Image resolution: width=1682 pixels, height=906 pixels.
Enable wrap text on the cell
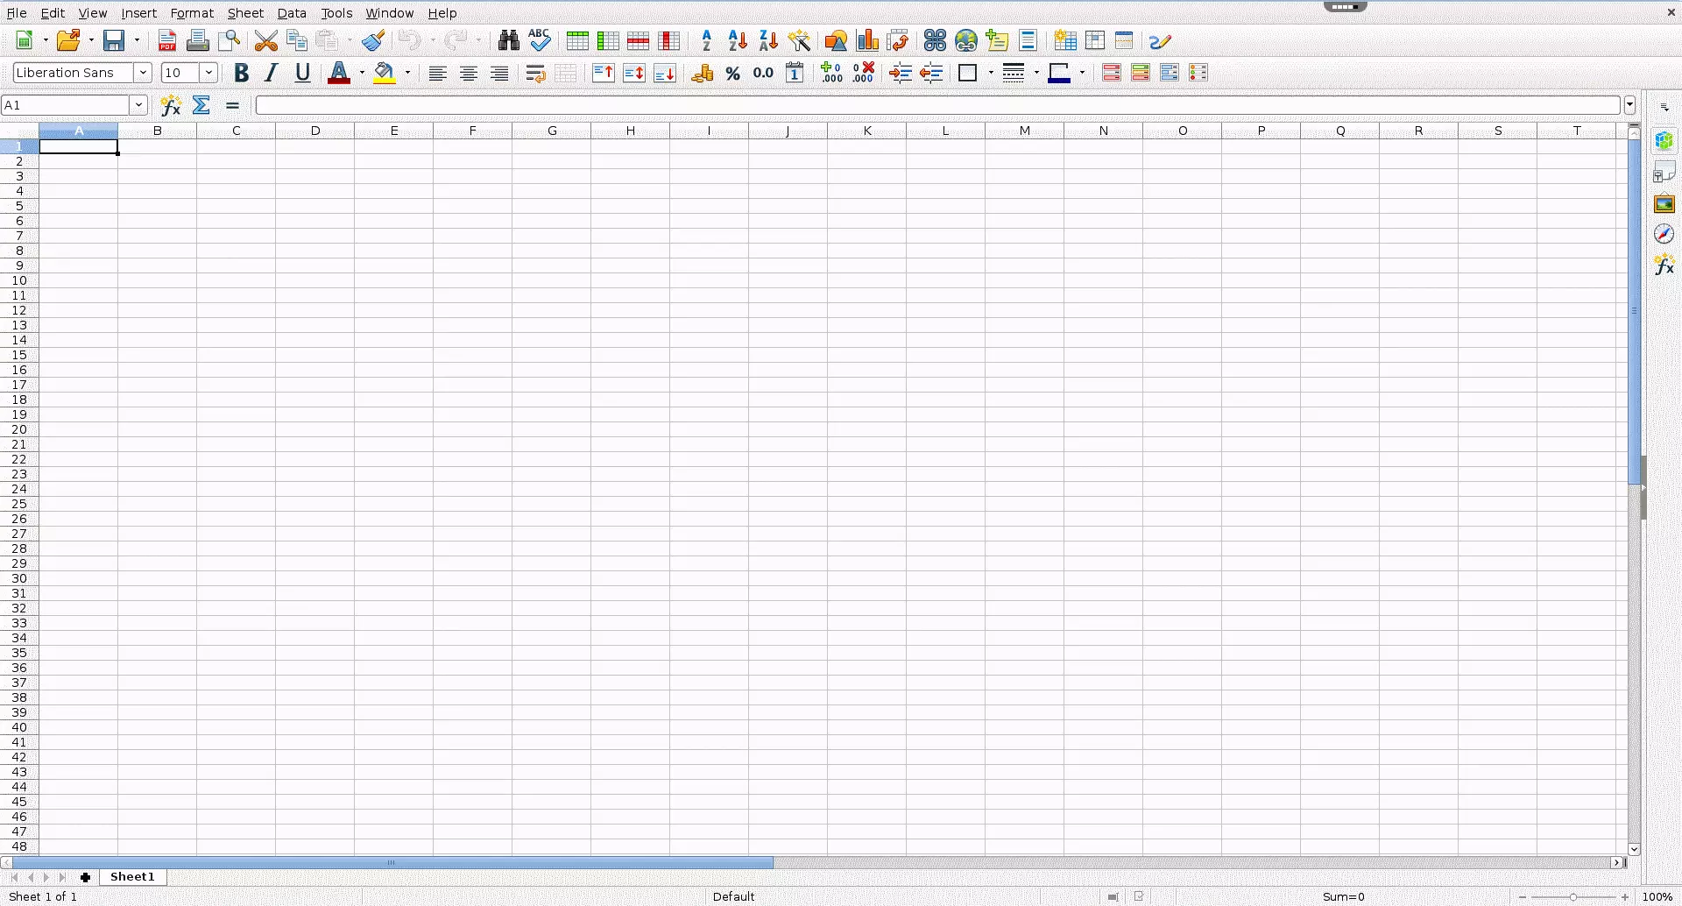[x=534, y=73]
